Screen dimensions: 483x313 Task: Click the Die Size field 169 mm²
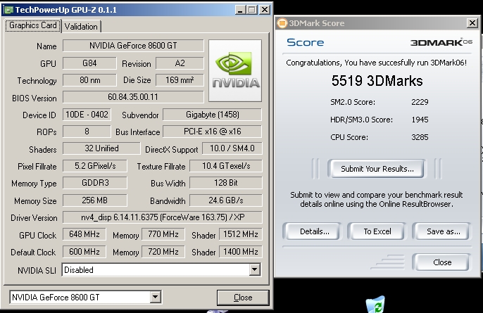click(x=180, y=80)
